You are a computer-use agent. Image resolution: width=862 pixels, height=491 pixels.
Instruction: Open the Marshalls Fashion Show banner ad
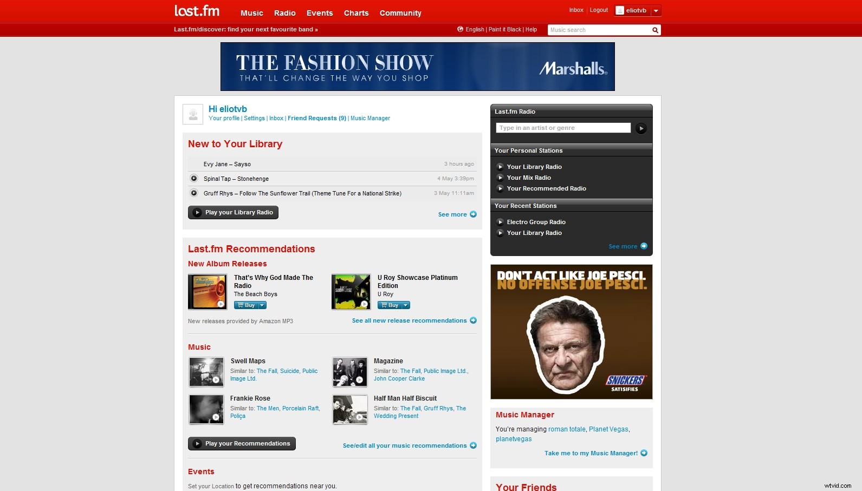point(418,67)
